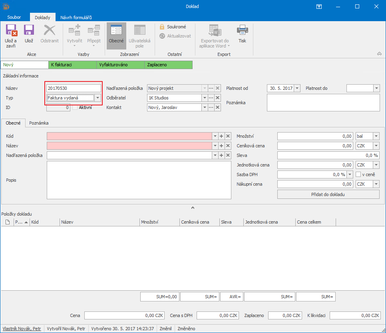This screenshot has height=333, width=386.
Task: Click the plus button next to item Název
Action: tap(221, 146)
